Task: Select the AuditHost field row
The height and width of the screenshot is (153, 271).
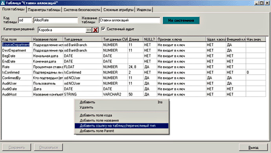Action: click(134, 95)
